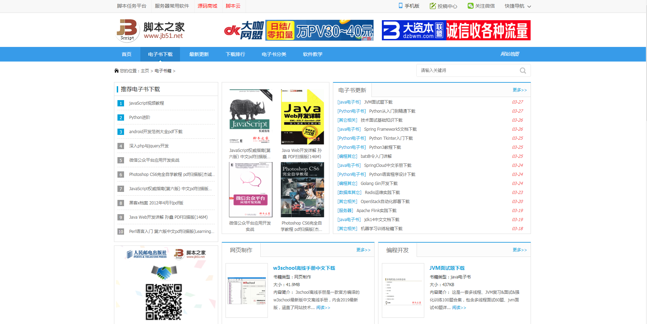
Task: Open the 电子书分类 nav tab
Action: (x=274, y=54)
